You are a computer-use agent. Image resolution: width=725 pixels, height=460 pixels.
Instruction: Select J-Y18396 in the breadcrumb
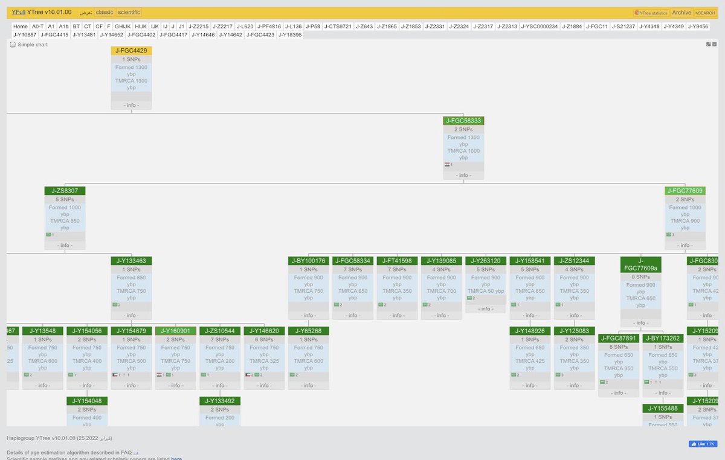tap(290, 35)
